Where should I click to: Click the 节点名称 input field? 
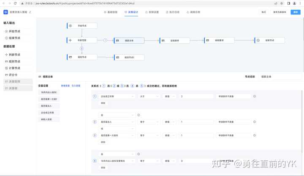pyautogui.click(x=280, y=76)
